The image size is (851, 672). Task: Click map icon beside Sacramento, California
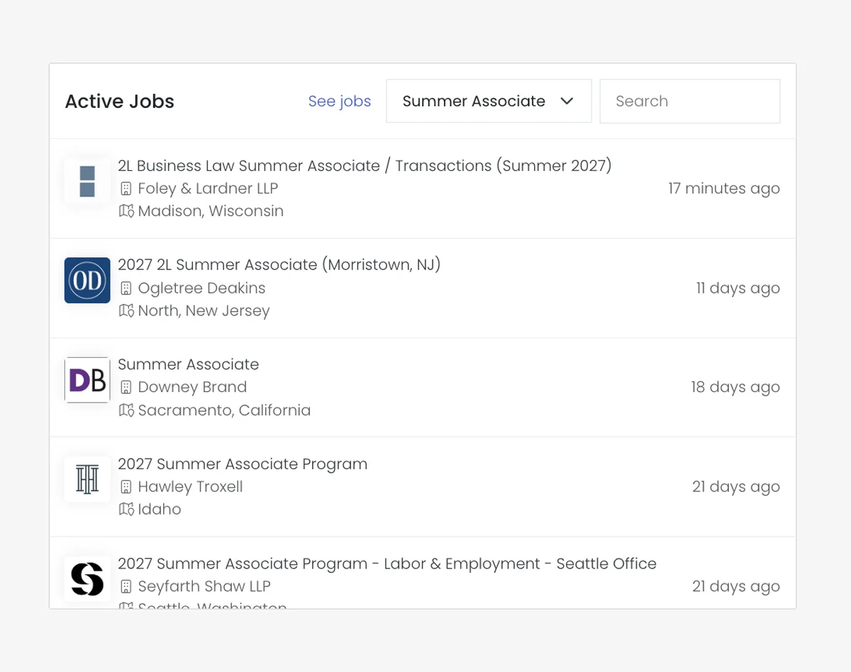coord(126,410)
